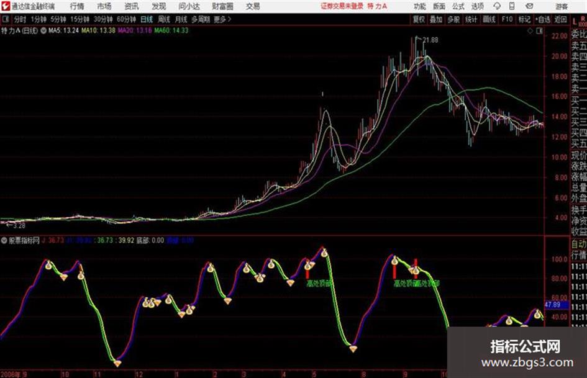Select the 月线 monthly tab

click(181, 19)
